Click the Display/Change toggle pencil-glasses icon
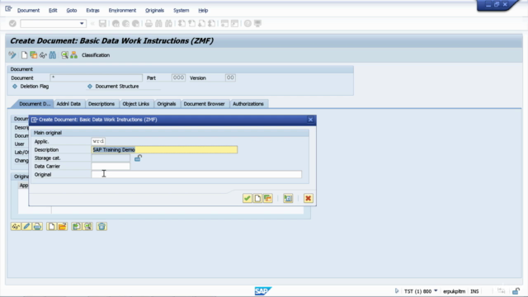 (x=12, y=55)
